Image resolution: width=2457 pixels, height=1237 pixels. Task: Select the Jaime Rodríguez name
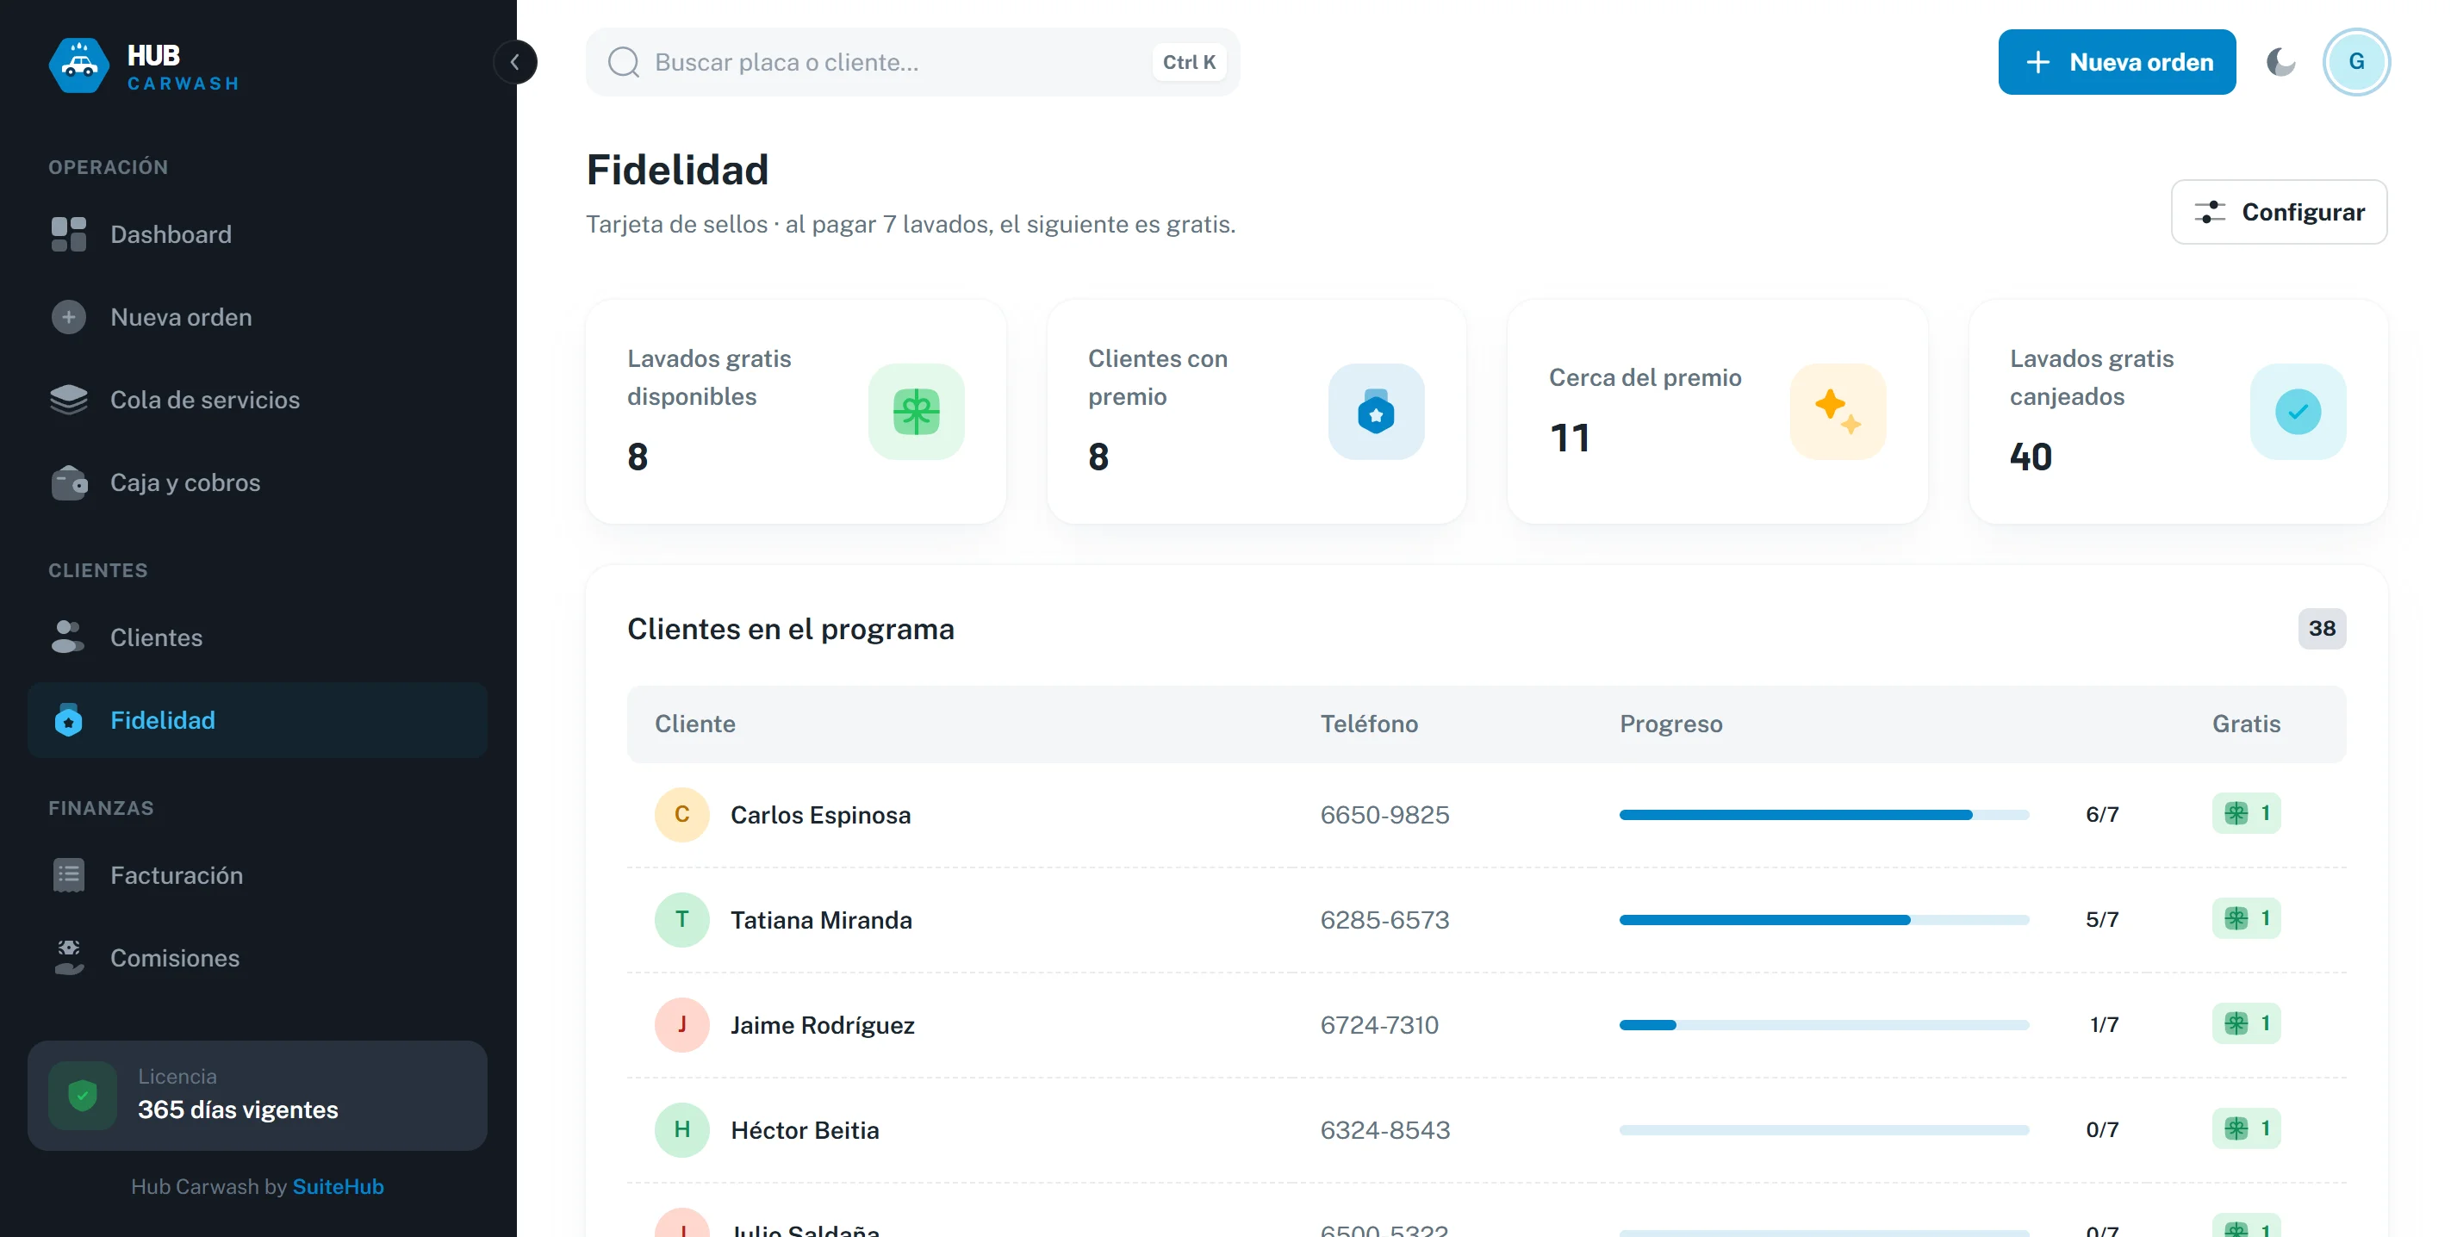822,1025
